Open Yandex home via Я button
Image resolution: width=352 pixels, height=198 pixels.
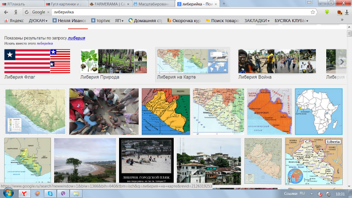pyautogui.click(x=15, y=12)
